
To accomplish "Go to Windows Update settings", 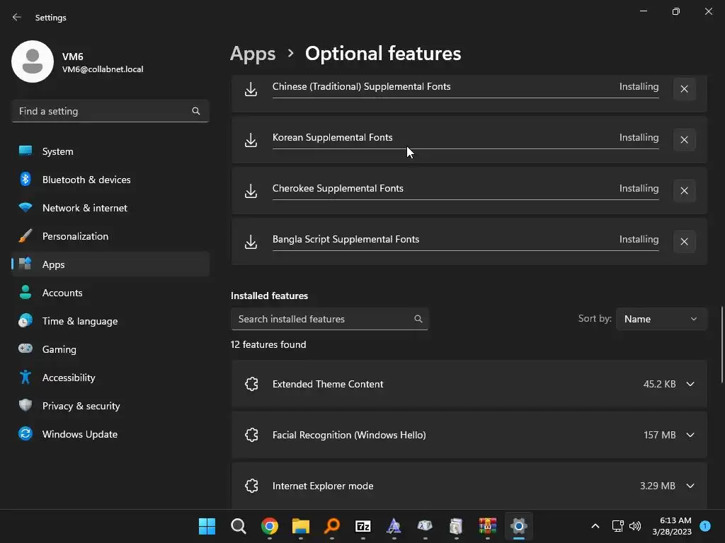I will (x=79, y=434).
